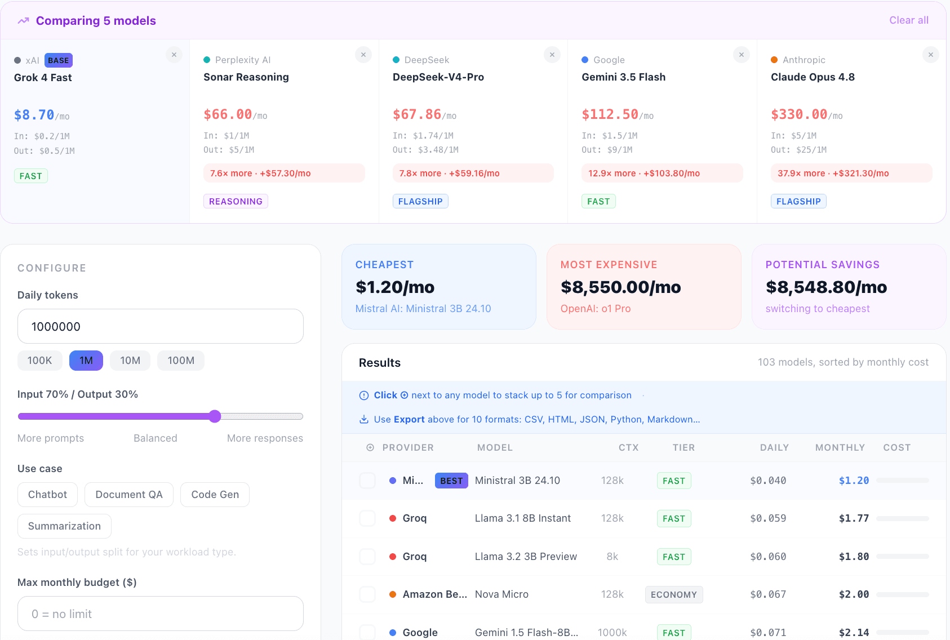Click the Potential Savings summary card
Image resolution: width=950 pixels, height=640 pixels.
click(x=849, y=287)
